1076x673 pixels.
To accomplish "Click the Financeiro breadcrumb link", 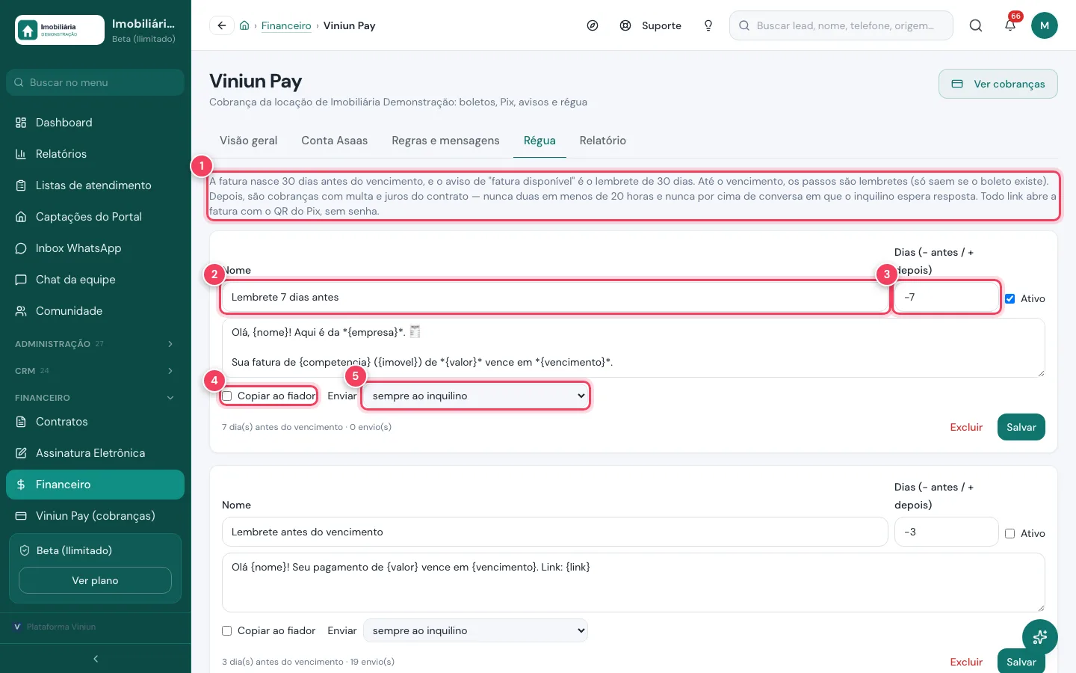I will 286,25.
